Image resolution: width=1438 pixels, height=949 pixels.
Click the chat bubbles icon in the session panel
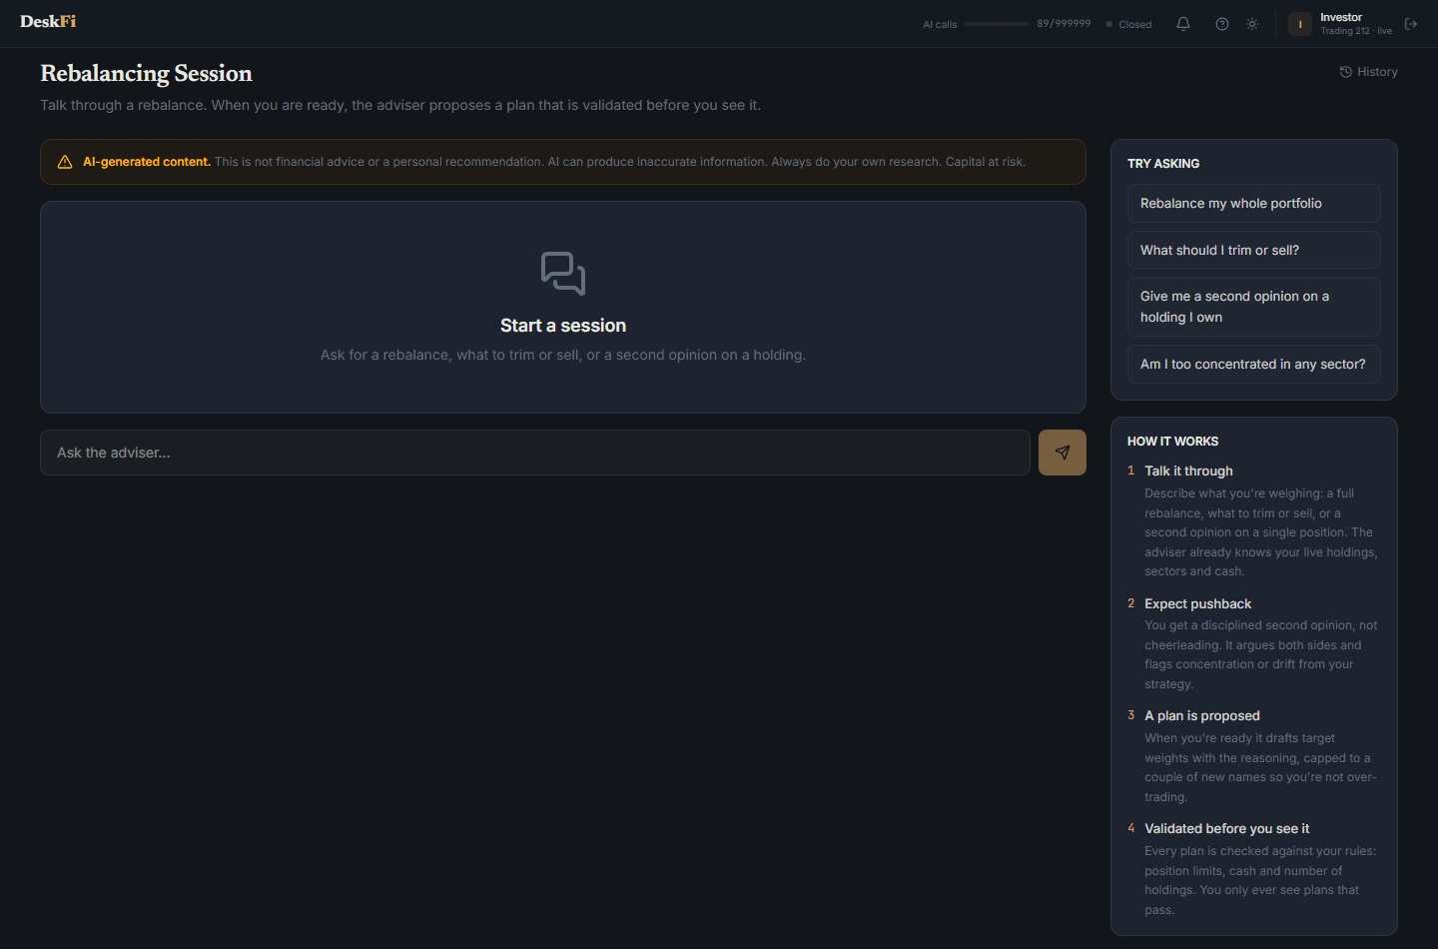point(563,273)
